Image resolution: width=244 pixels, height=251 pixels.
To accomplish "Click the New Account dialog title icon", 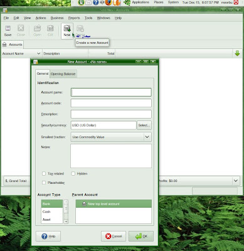I will (x=36, y=61).
